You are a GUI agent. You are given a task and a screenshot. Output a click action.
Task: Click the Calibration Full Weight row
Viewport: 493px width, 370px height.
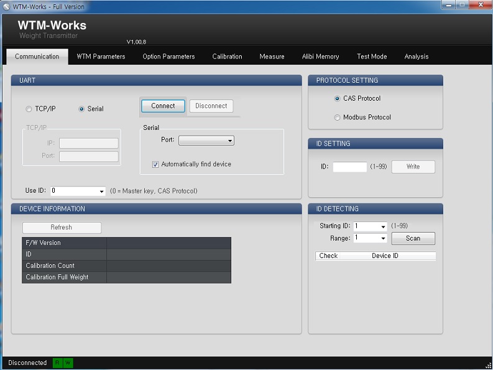[126, 277]
